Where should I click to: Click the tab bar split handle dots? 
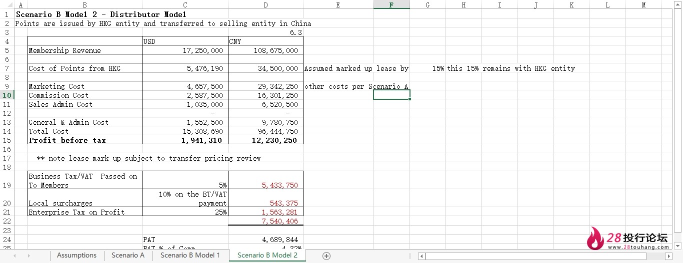point(410,256)
